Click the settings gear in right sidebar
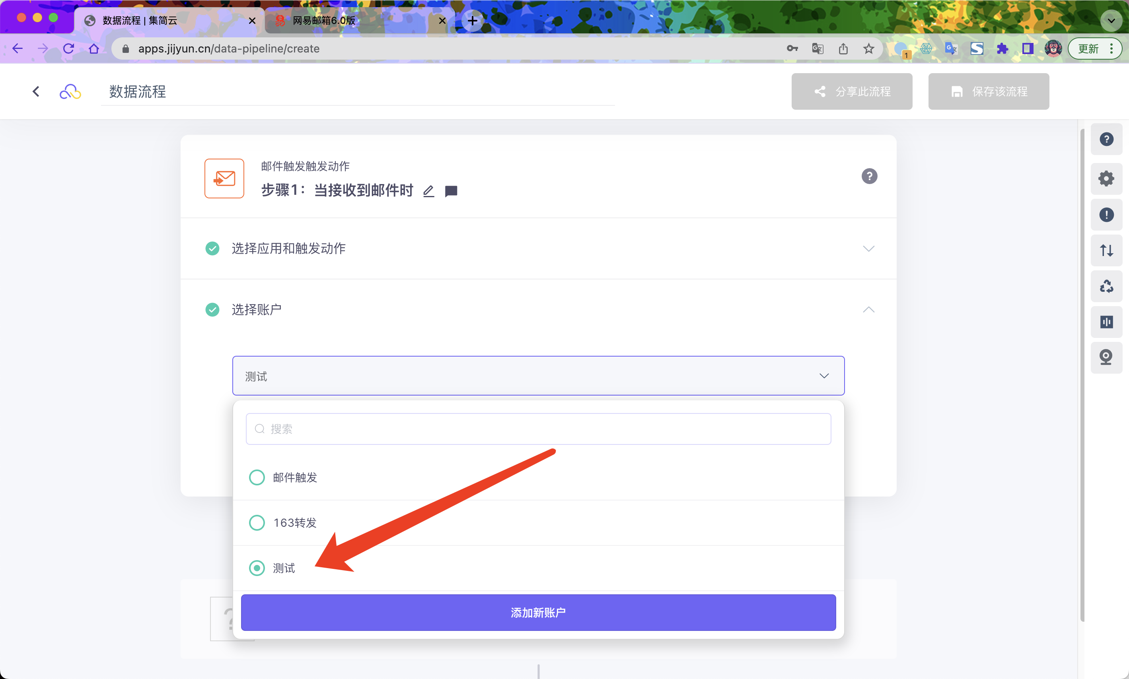Screen dimensions: 1129x679 [1106, 178]
